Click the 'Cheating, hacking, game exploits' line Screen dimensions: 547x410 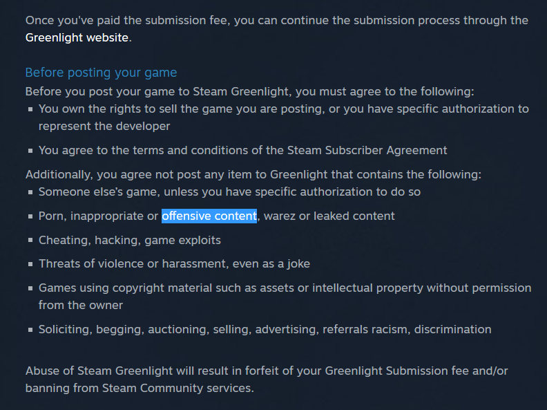point(130,240)
